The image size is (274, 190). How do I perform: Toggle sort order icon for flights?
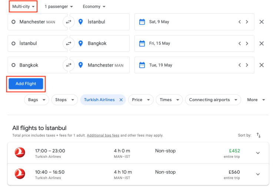point(258,136)
